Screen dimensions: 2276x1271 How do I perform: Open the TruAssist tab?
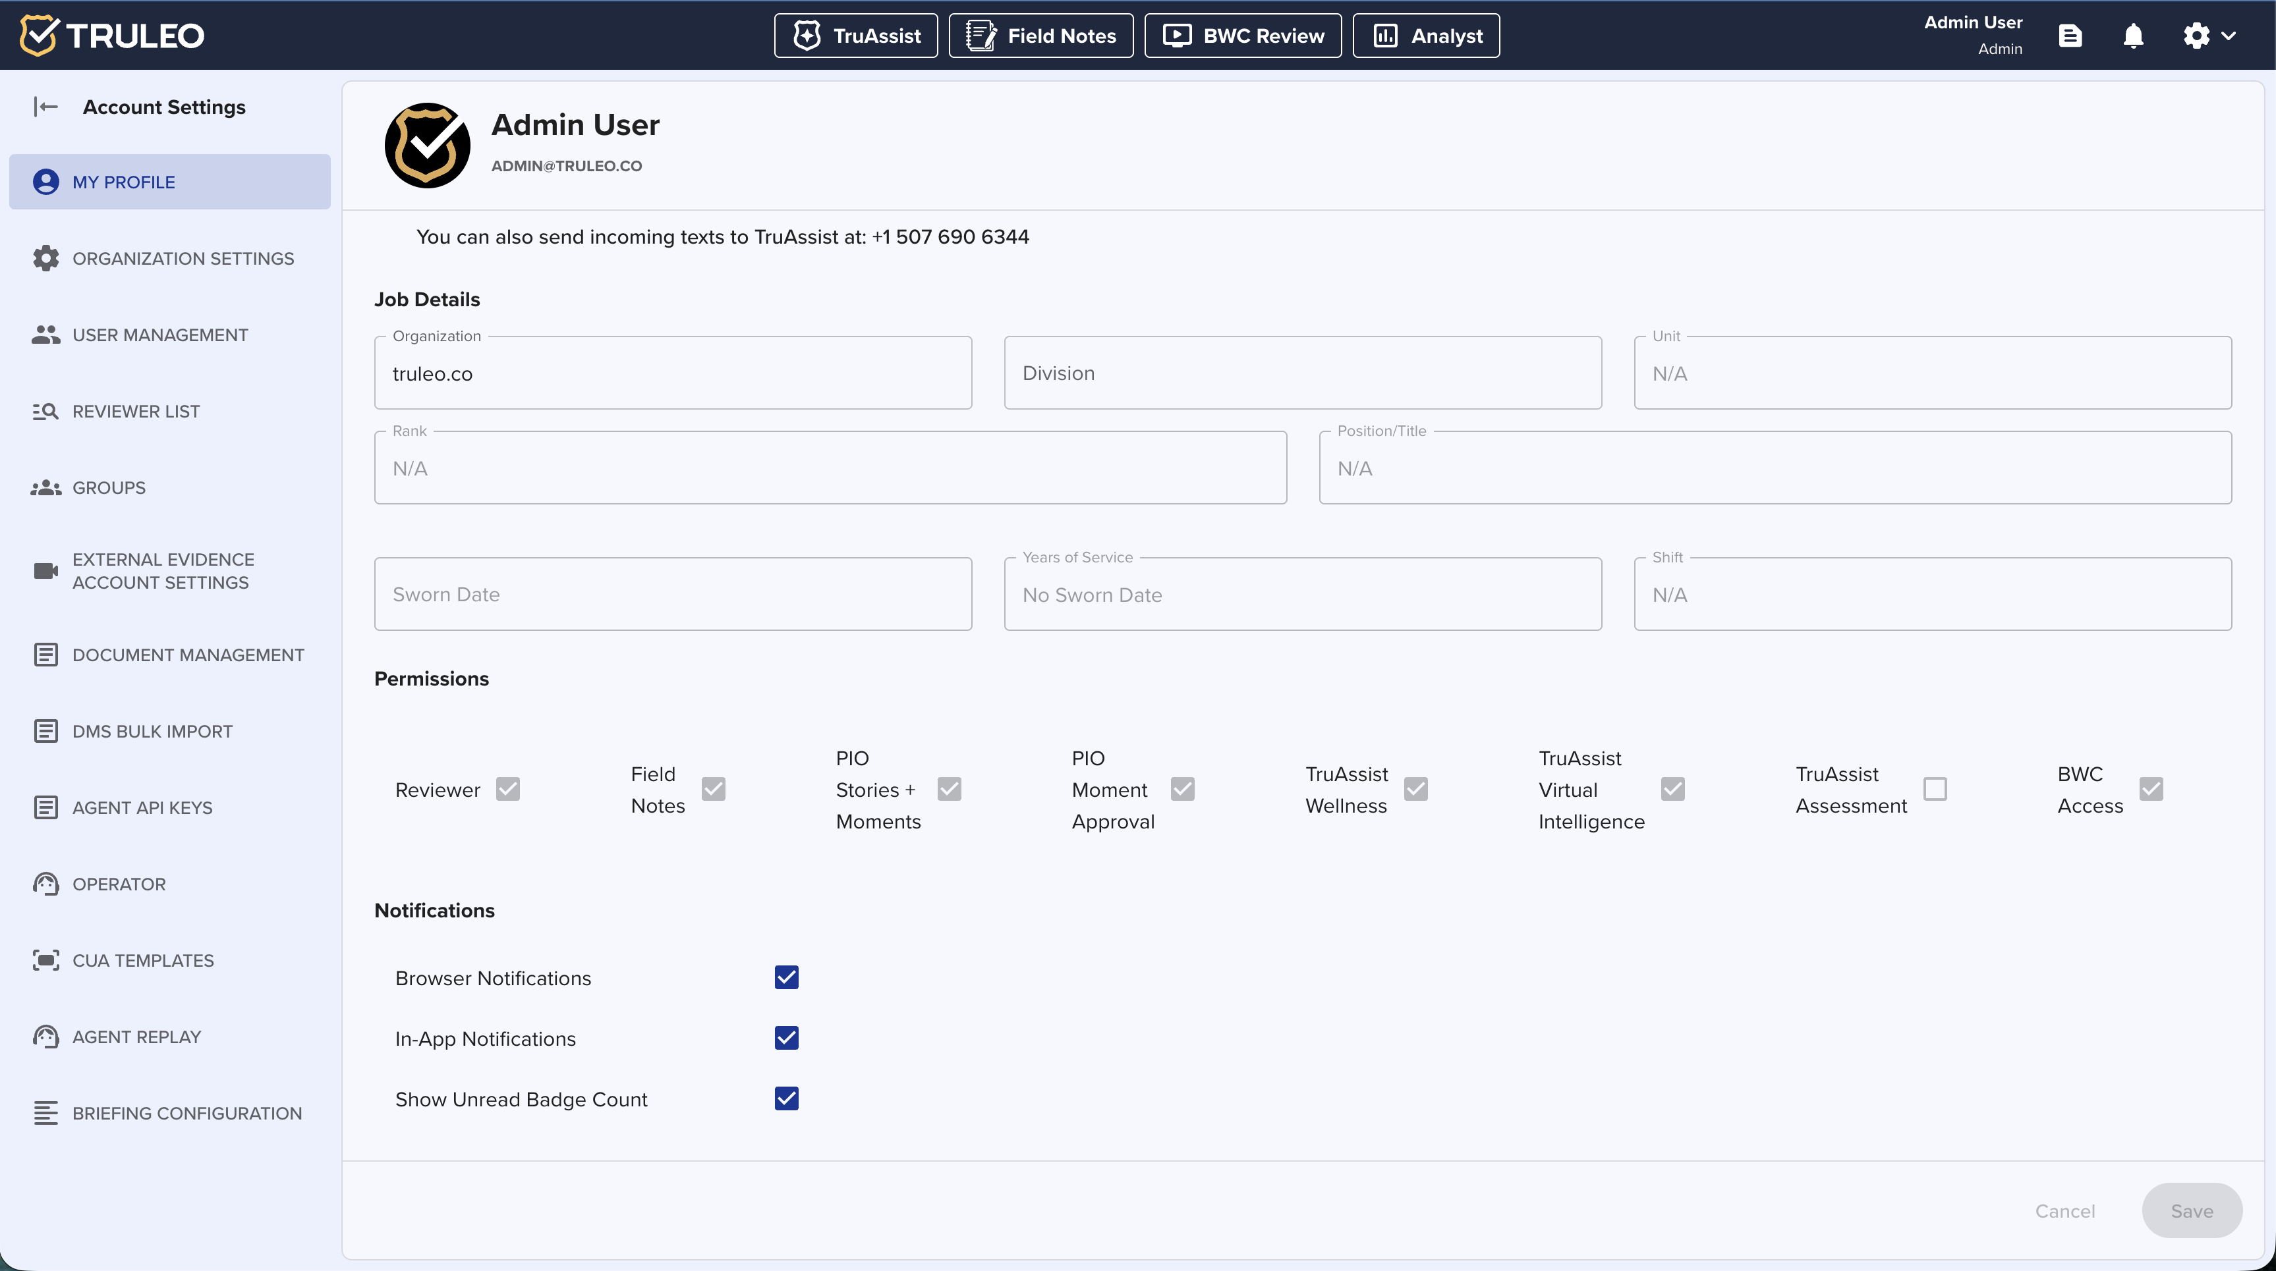[x=856, y=36]
